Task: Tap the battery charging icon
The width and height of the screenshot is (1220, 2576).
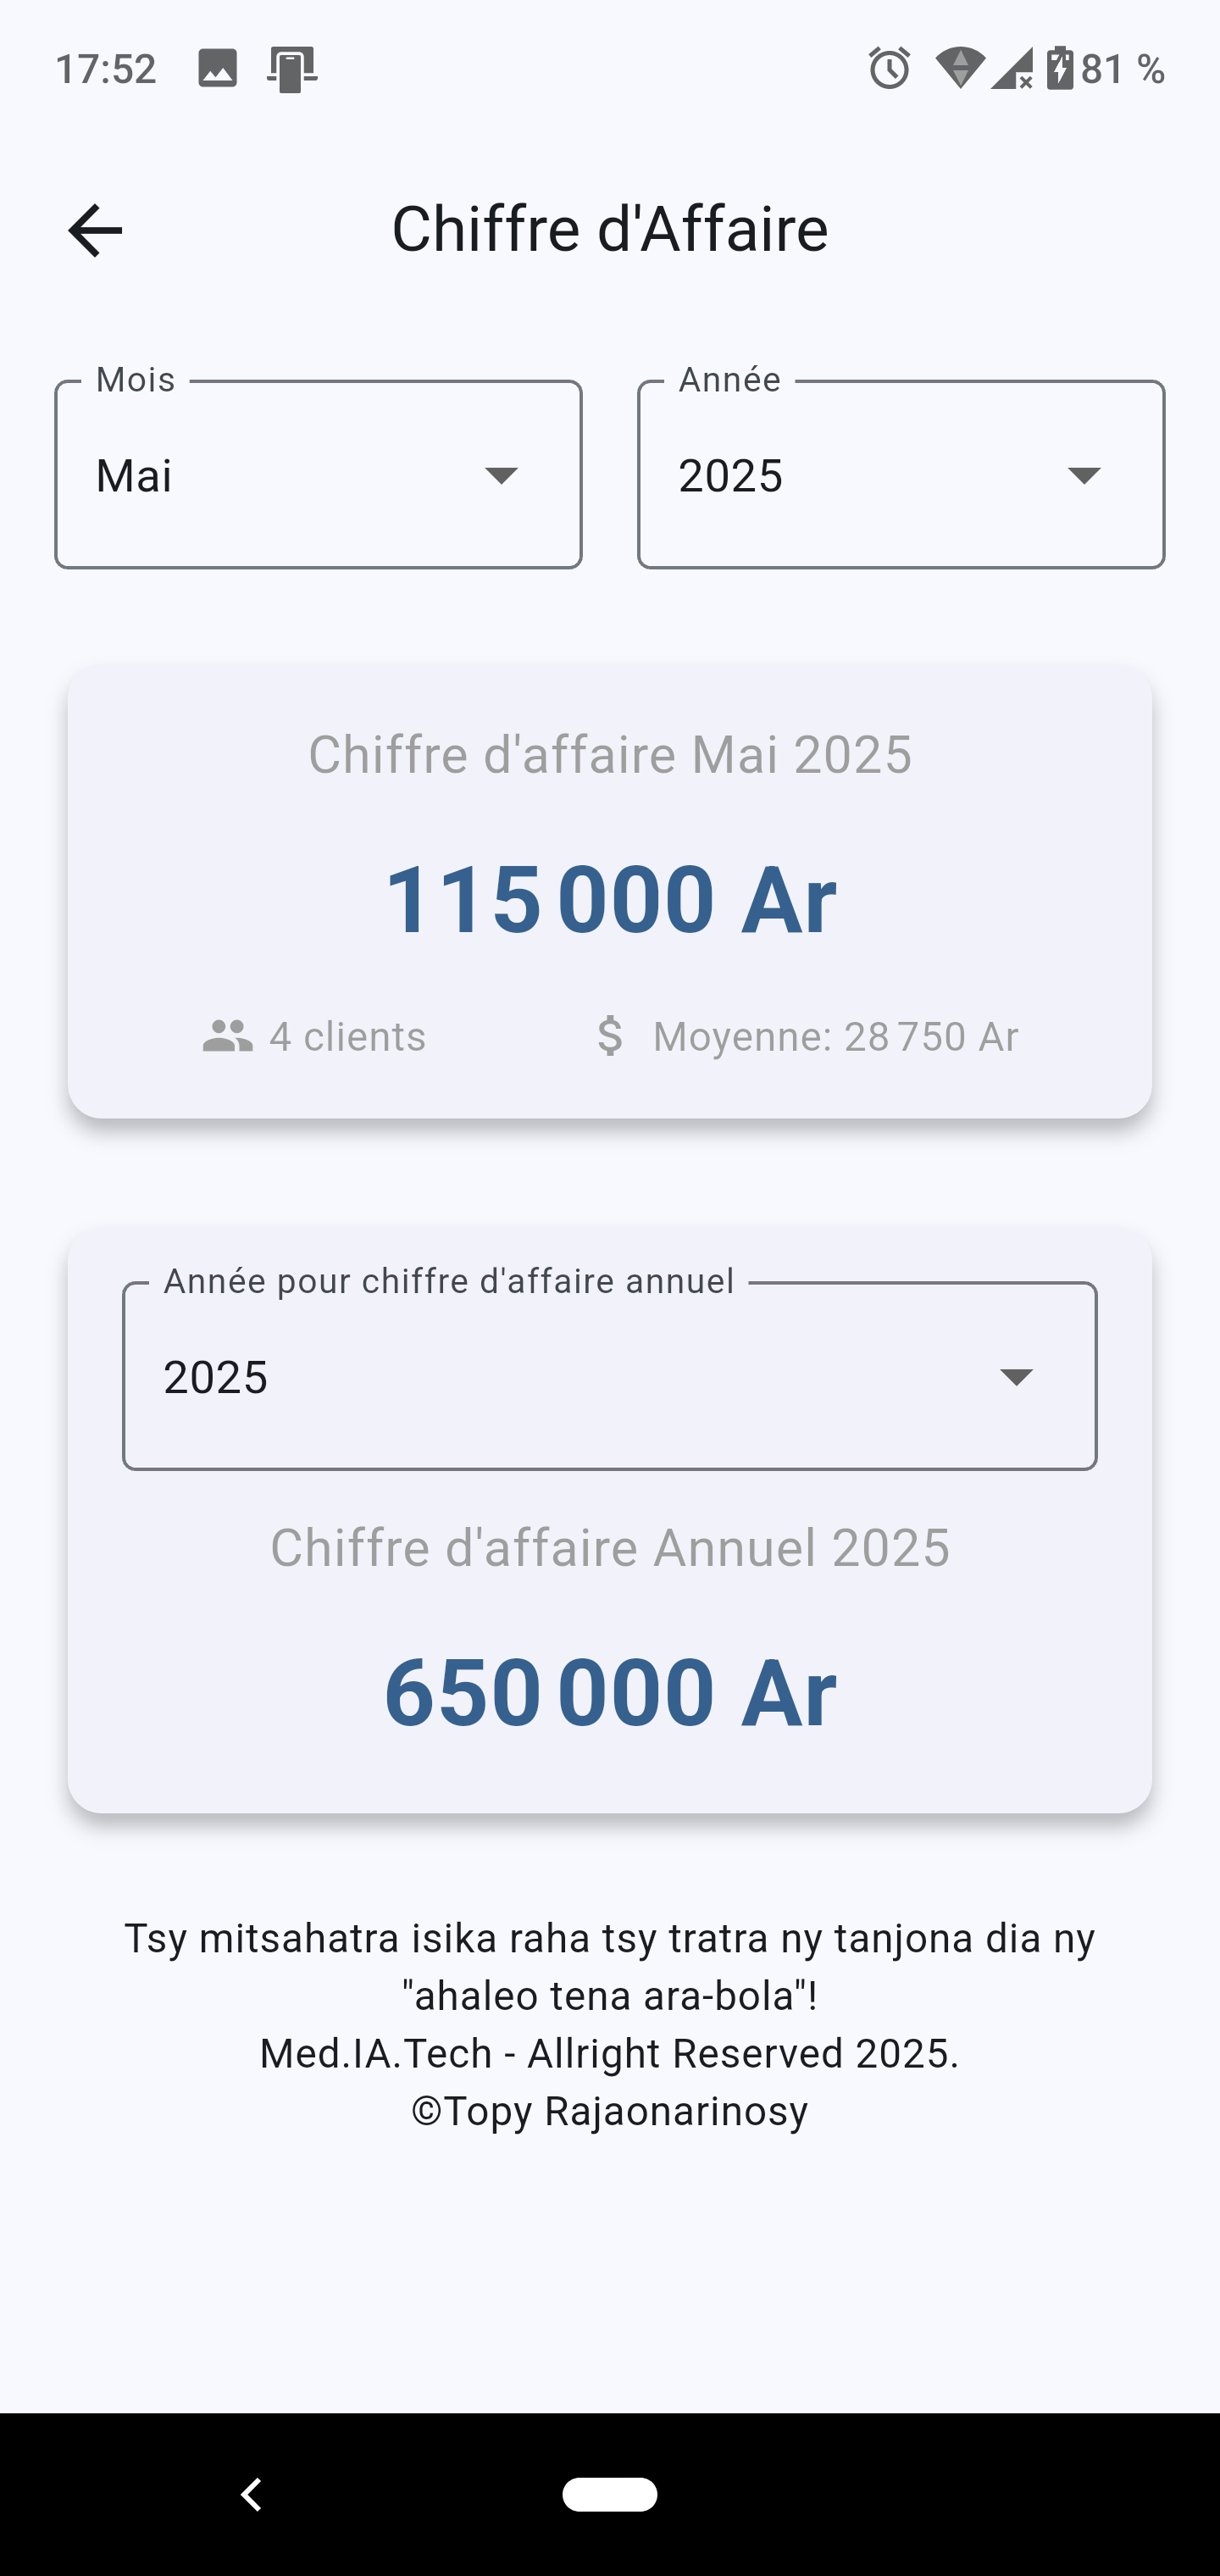Action: (1060, 69)
